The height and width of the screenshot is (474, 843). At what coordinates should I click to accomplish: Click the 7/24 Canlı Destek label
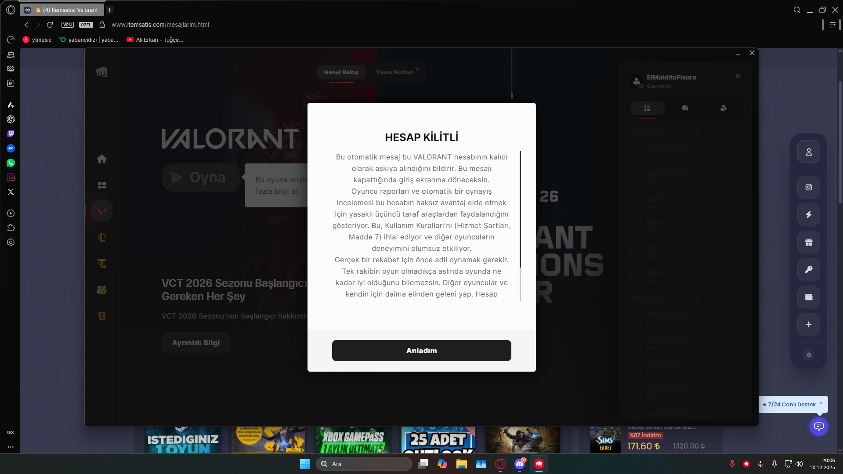(x=792, y=405)
